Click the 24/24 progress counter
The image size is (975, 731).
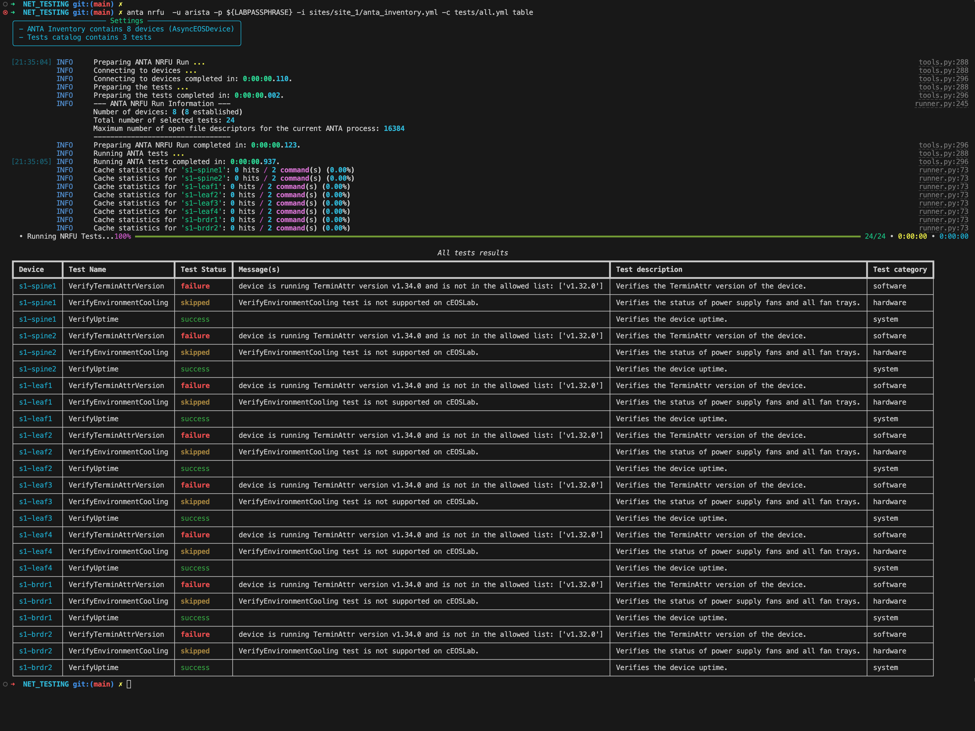[x=875, y=236]
